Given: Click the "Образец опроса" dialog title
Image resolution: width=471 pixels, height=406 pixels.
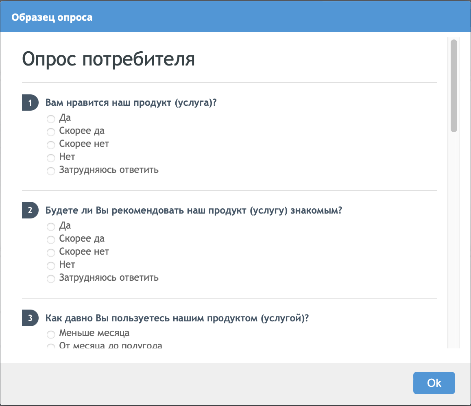Looking at the screenshot, I should (52, 17).
